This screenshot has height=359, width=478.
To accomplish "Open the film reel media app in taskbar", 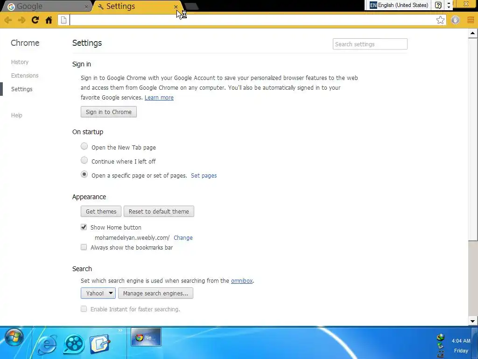I will (x=73, y=344).
